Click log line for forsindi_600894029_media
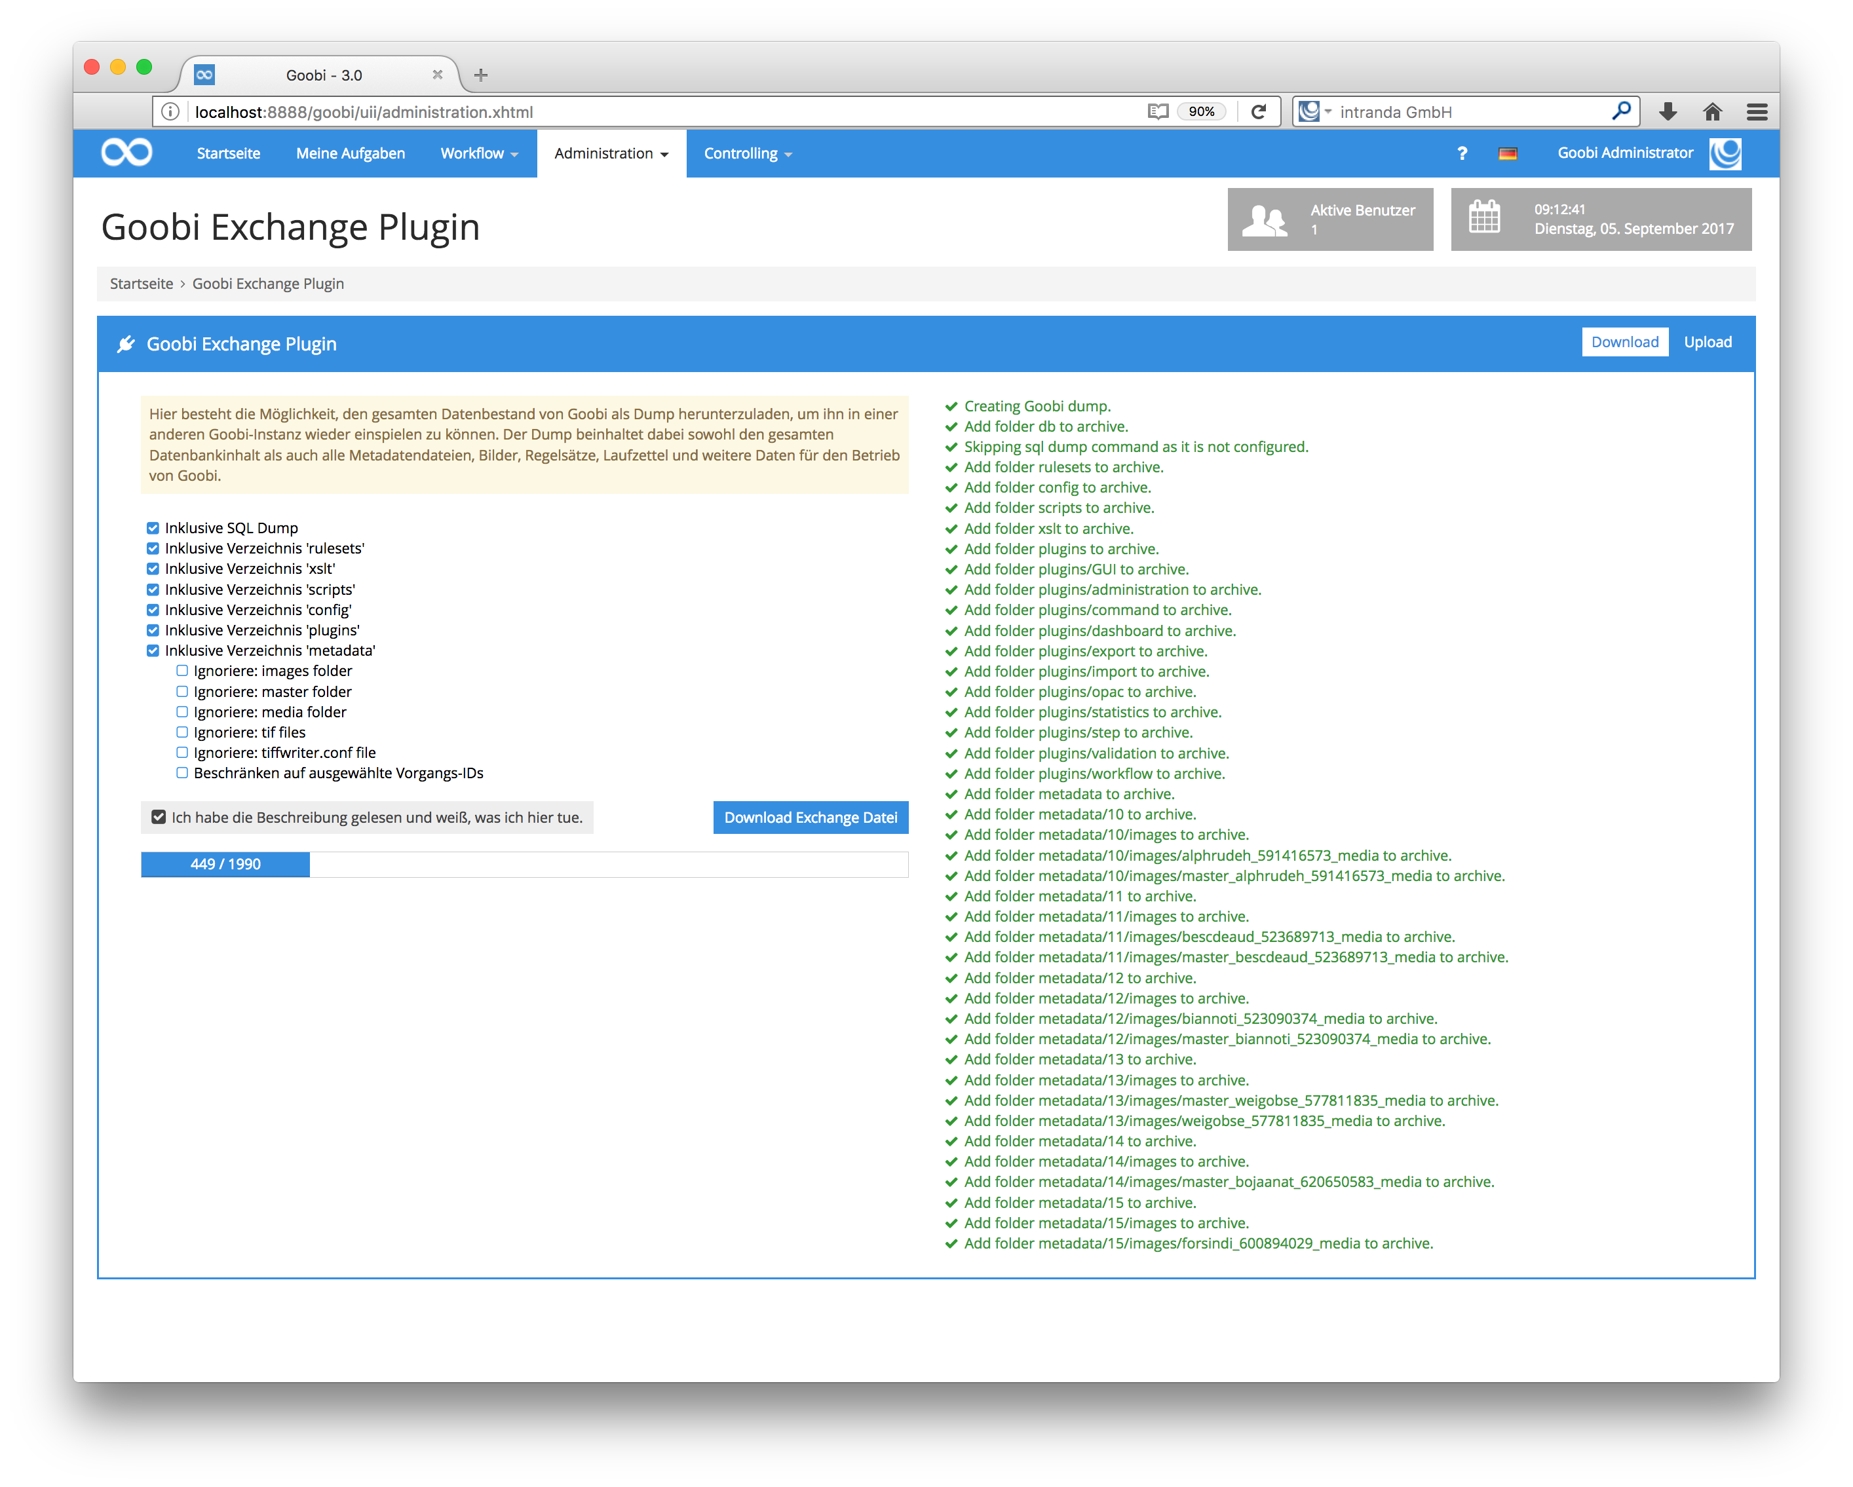Screen dimensions: 1853x1487 click(x=1199, y=1243)
